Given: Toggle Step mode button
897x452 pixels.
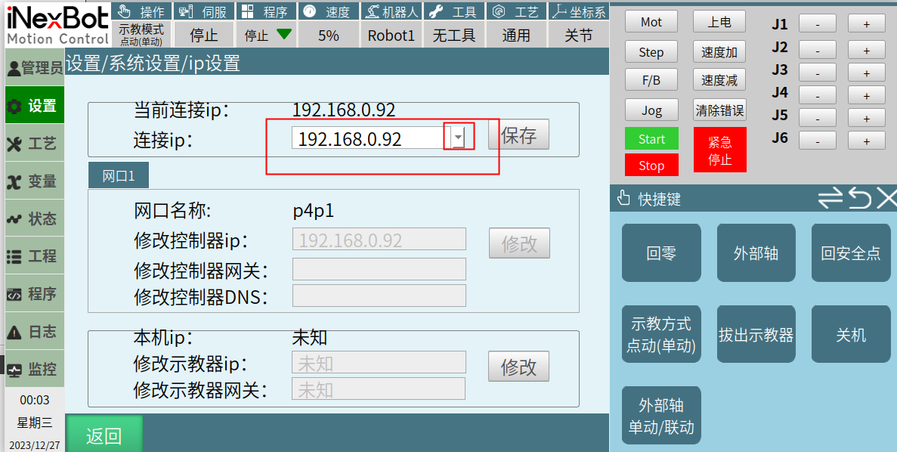Looking at the screenshot, I should 651,52.
